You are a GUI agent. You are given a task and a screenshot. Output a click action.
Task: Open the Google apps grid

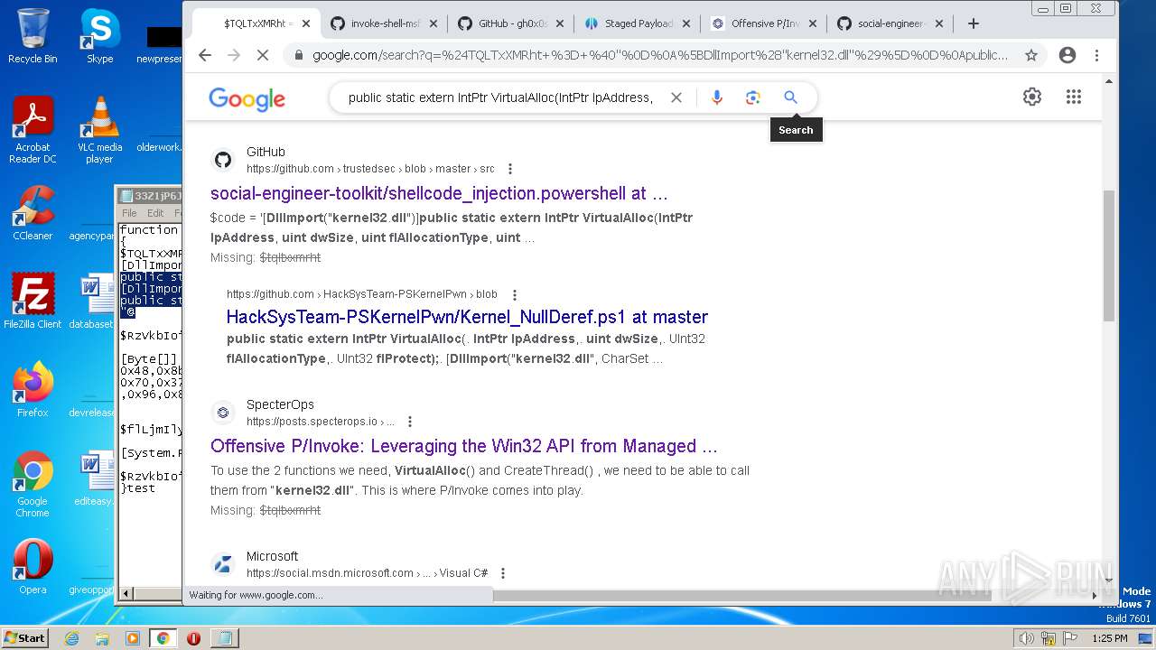pyautogui.click(x=1074, y=97)
